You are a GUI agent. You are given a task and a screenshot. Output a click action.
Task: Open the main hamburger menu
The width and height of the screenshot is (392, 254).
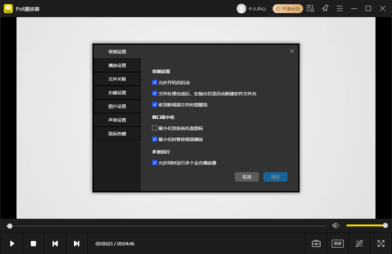click(x=340, y=9)
